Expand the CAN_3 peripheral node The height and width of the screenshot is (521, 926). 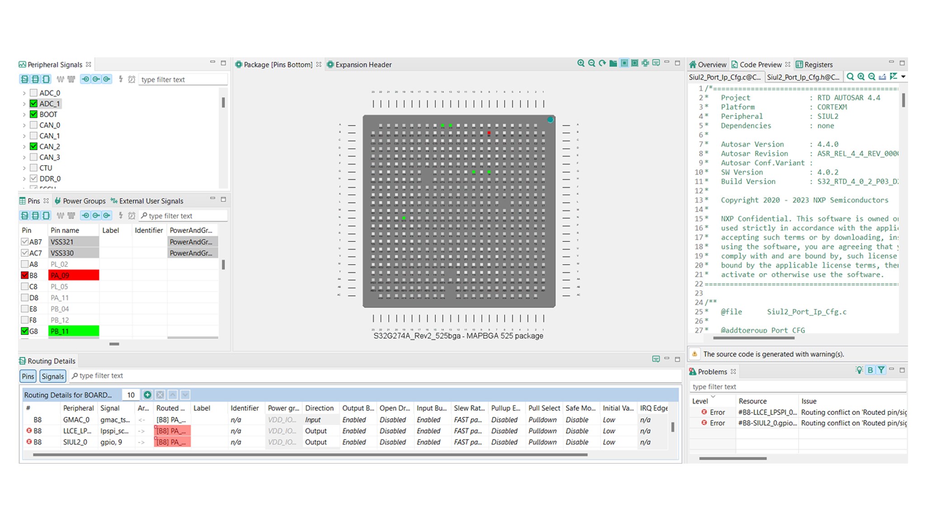(24, 157)
